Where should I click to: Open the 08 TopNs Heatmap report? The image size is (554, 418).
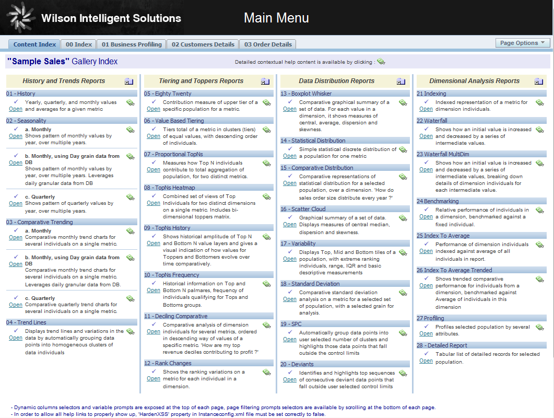154,203
